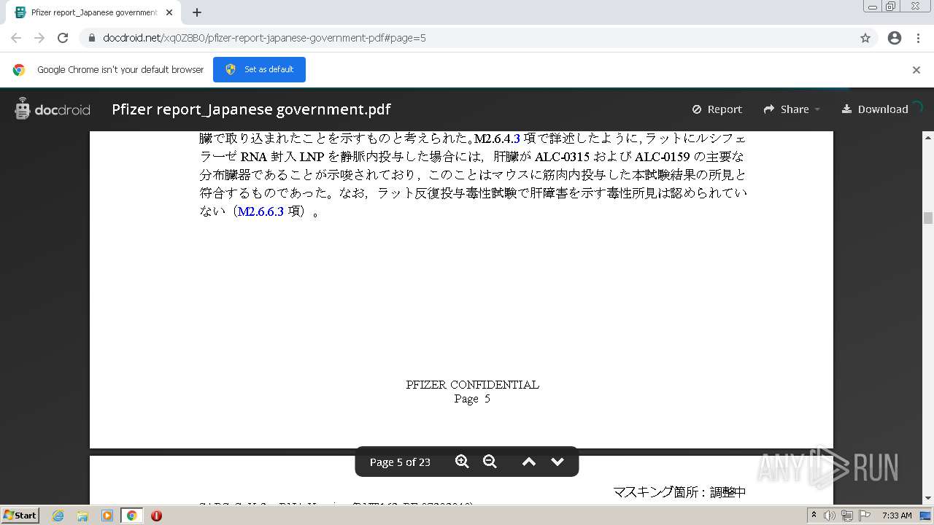Image resolution: width=934 pixels, height=525 pixels.
Task: Click the 7:33 AM clock
Action: [x=897, y=516]
